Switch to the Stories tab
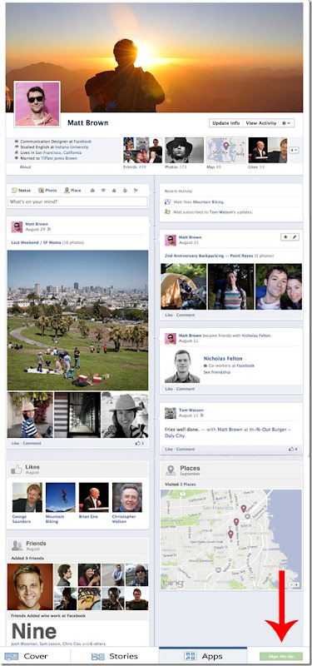 pyautogui.click(x=115, y=656)
